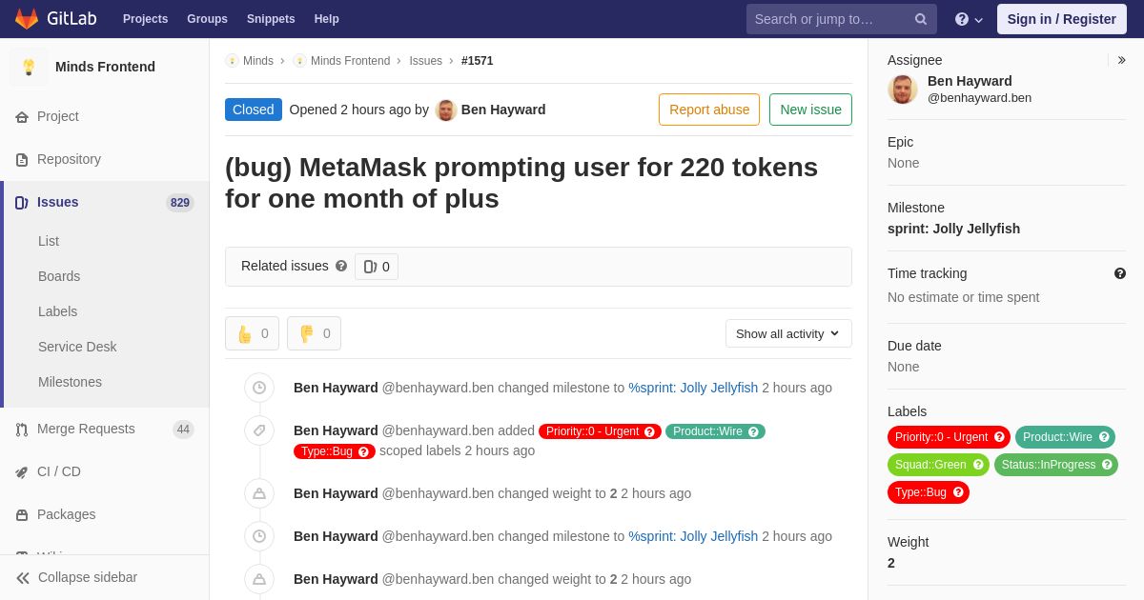The width and height of the screenshot is (1144, 600).
Task: Click the Merge Requests sidebar icon
Action: click(x=22, y=430)
